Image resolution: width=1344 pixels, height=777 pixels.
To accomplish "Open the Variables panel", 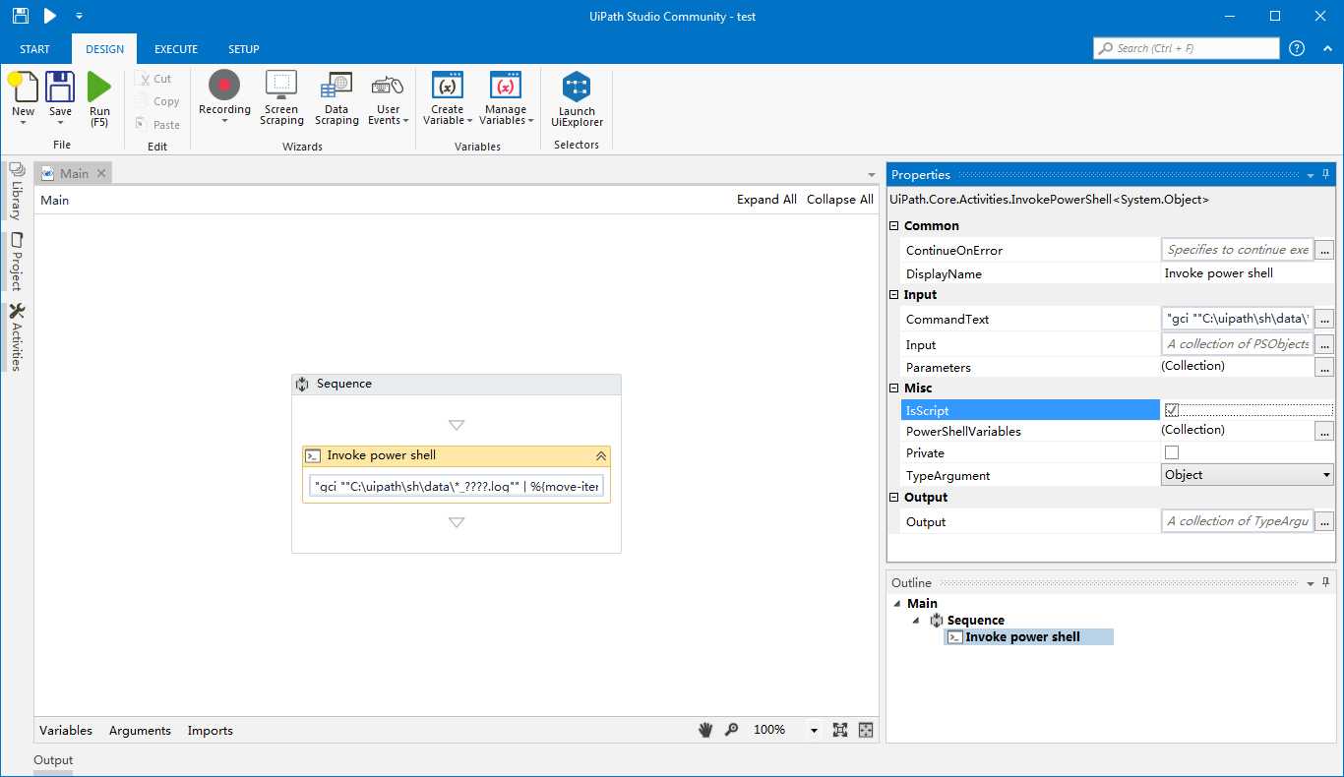I will (x=66, y=731).
